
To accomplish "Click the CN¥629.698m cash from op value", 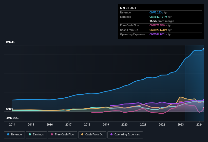I will coord(158,30).
